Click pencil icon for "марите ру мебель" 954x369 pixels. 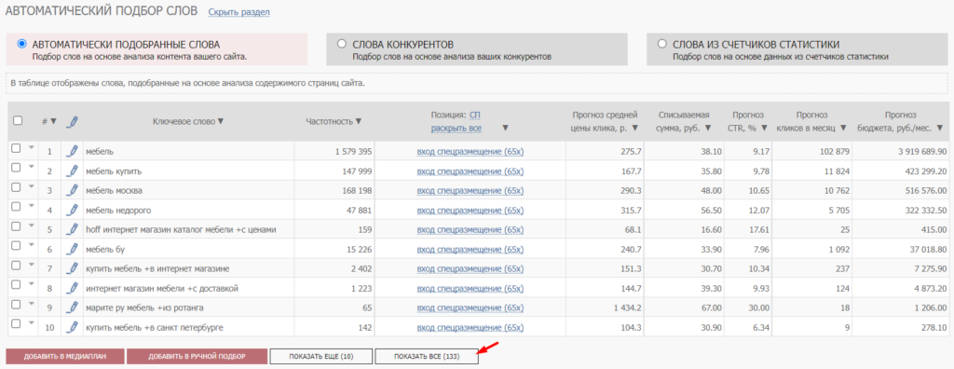(73, 307)
